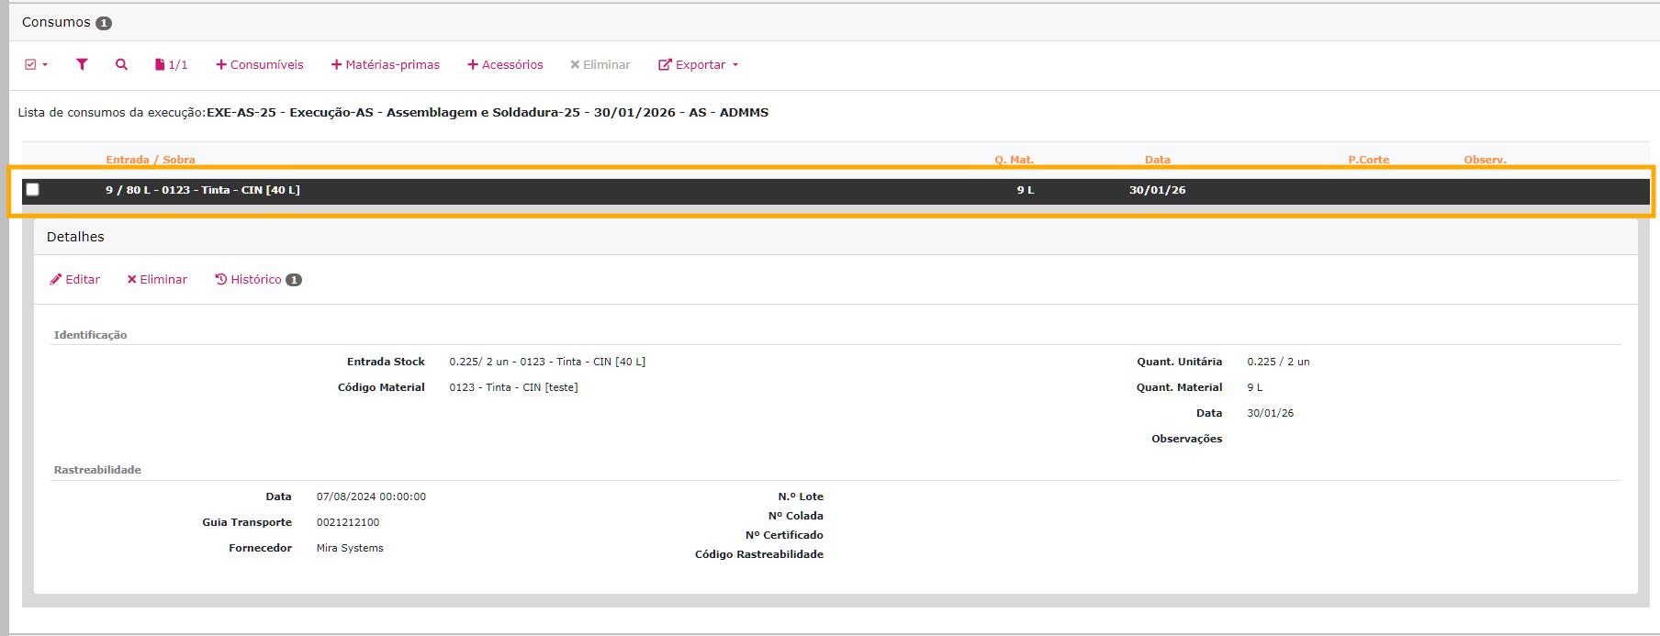Click the Histórico count badge

click(x=294, y=280)
